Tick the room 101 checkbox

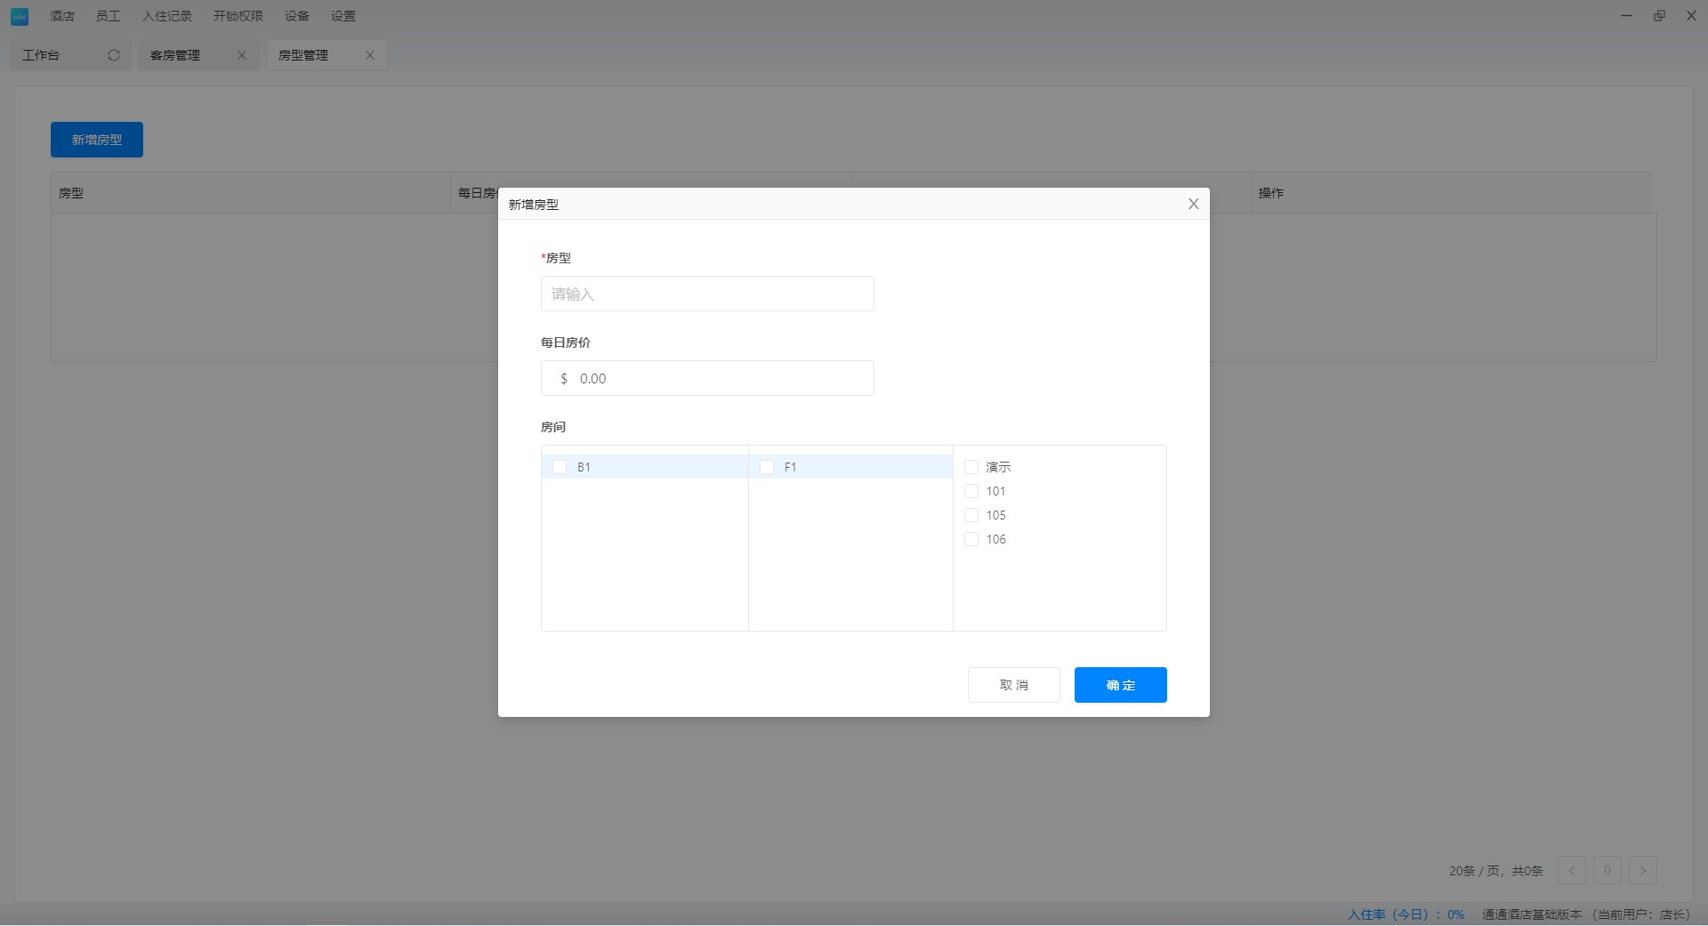point(971,491)
